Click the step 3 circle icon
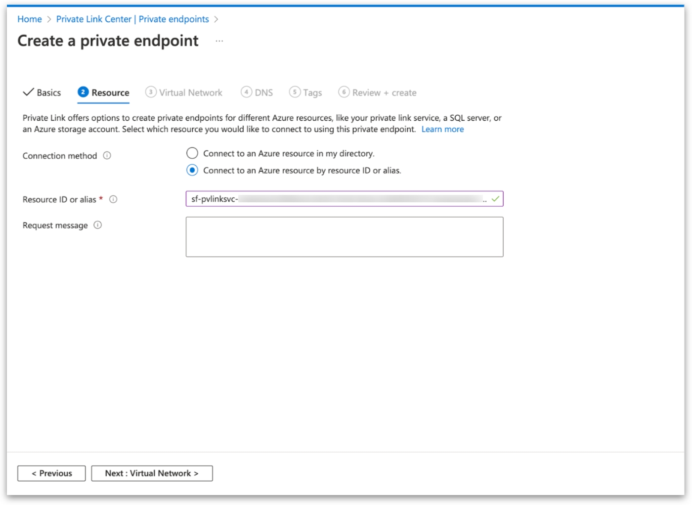Screen dimensions: 692x505 click(x=151, y=92)
